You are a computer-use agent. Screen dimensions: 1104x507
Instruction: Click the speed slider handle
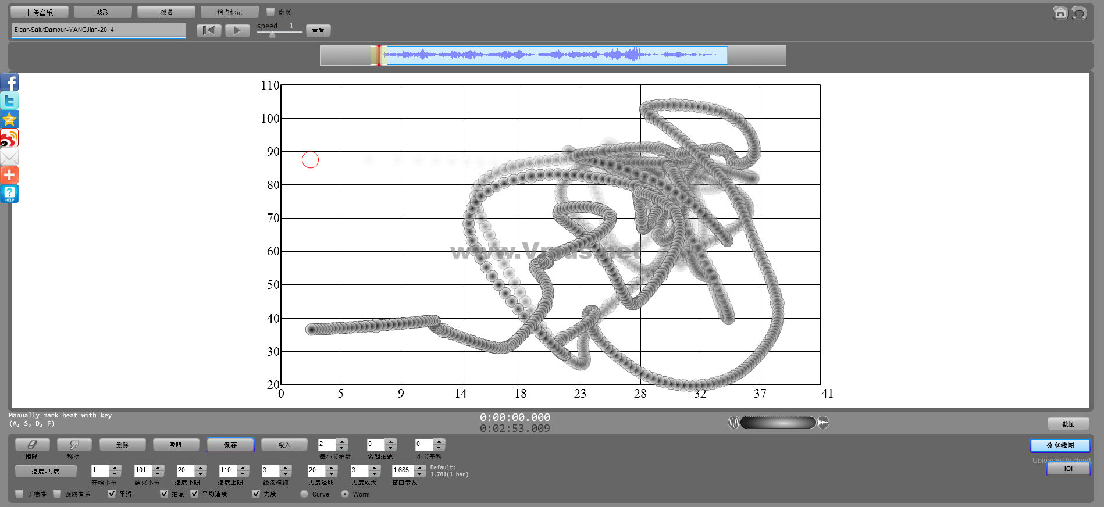(x=272, y=34)
